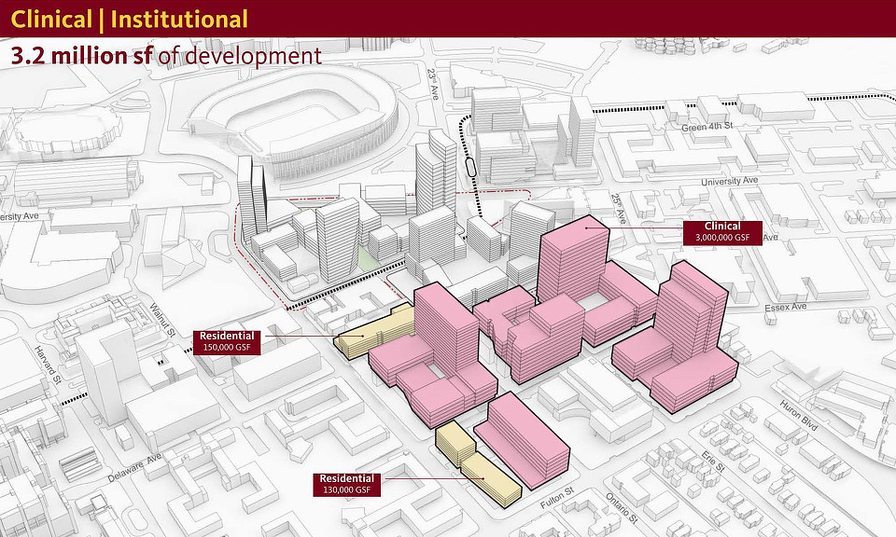Select the Residential 150,000 GSF label
Screen dimensions: 896x537
coord(229,341)
